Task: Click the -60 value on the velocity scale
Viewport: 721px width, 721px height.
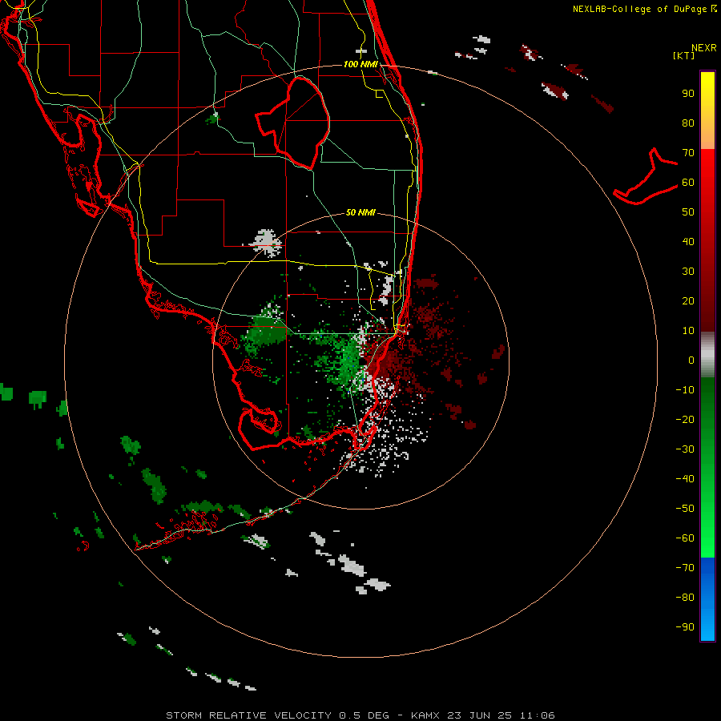Action: (685, 538)
